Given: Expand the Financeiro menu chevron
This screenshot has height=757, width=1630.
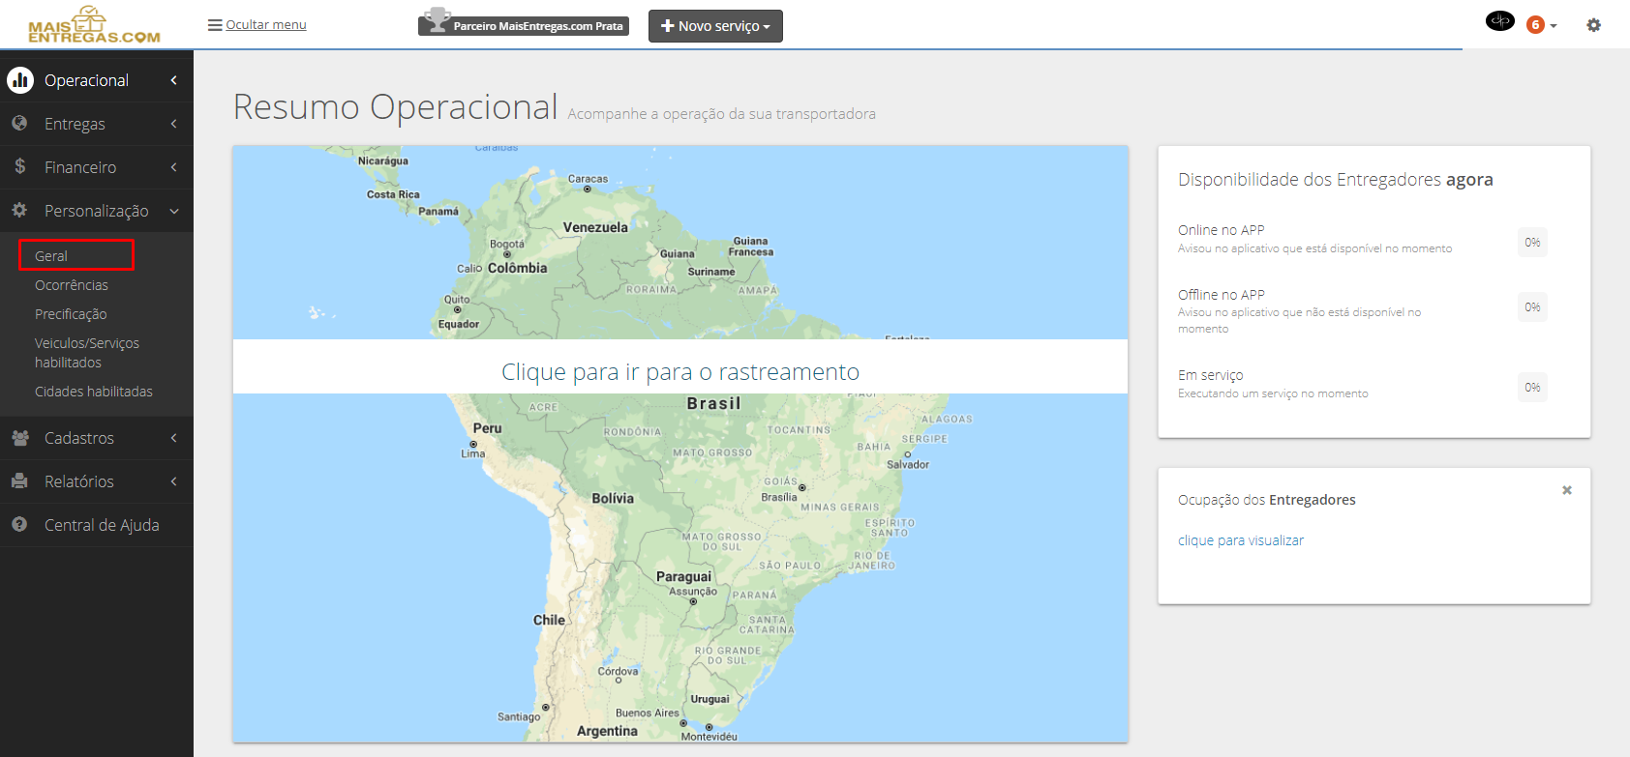Looking at the screenshot, I should [x=174, y=167].
